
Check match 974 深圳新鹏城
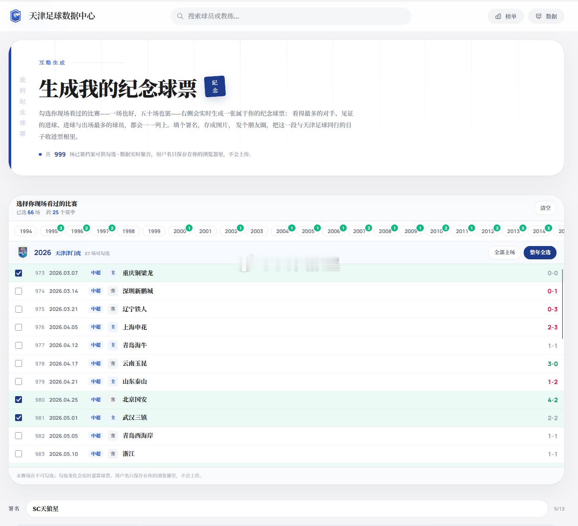point(19,291)
